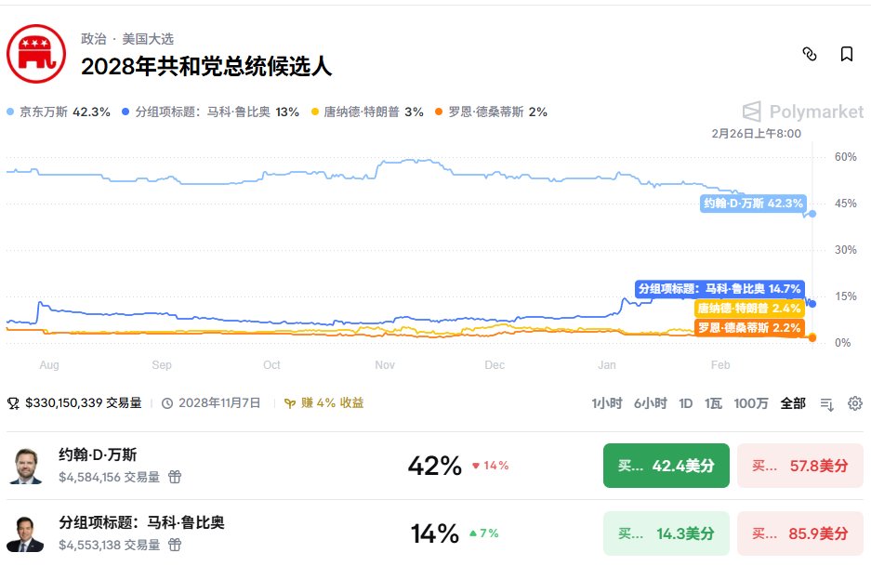The width and height of the screenshot is (871, 566).
Task: Open chart settings gear
Action: pyautogui.click(x=855, y=403)
